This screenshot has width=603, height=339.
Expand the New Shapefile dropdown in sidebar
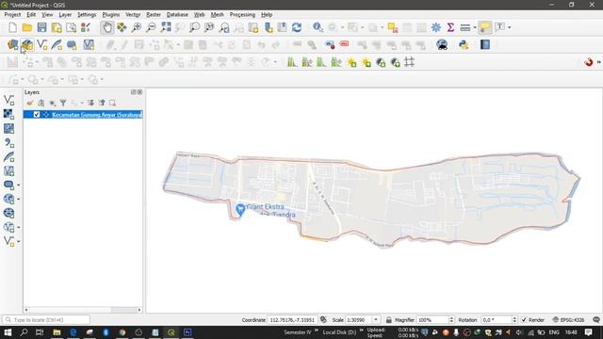click(19, 242)
